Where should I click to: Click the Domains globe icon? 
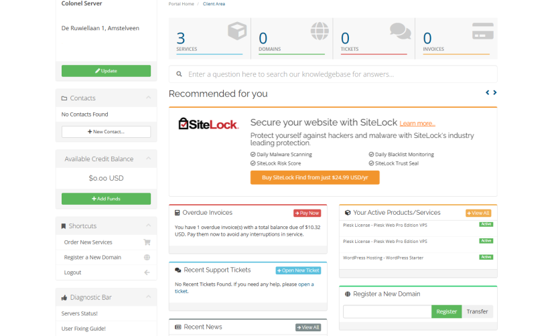tap(320, 31)
